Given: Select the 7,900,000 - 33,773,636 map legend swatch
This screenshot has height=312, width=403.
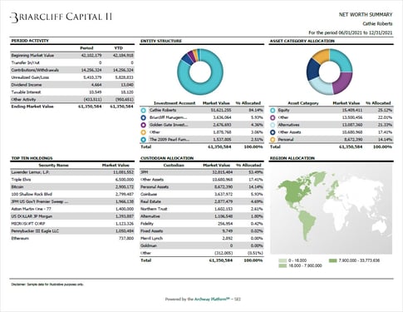Looking at the screenshot, I should [x=333, y=260].
